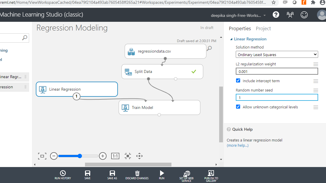Open parameter menu for Include intercept term
This screenshot has height=183, width=326.
click(316, 81)
